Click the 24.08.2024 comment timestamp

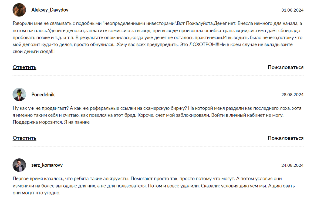click(292, 165)
